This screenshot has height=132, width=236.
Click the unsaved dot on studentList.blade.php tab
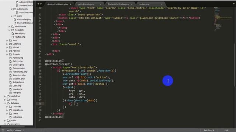pyautogui.click(x=70, y=4)
